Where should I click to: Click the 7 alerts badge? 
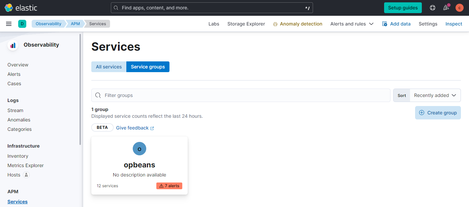point(169,186)
